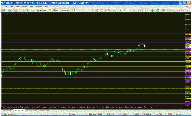Open the Insert menu
The width and height of the screenshot is (192, 116).
[x=18, y=6]
